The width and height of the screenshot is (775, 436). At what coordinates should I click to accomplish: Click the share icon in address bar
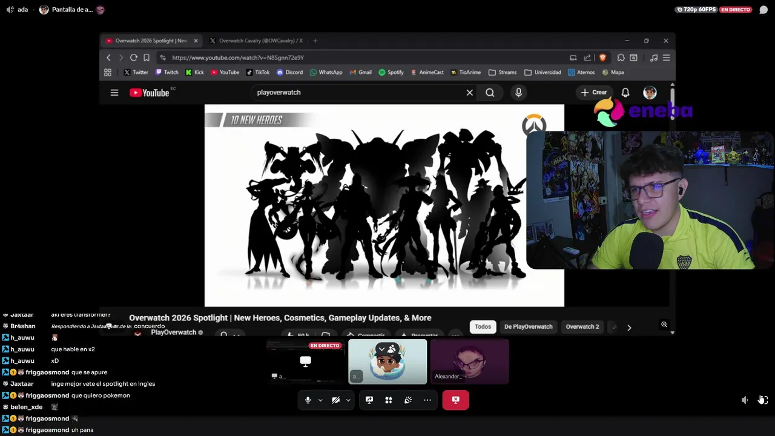tap(587, 58)
